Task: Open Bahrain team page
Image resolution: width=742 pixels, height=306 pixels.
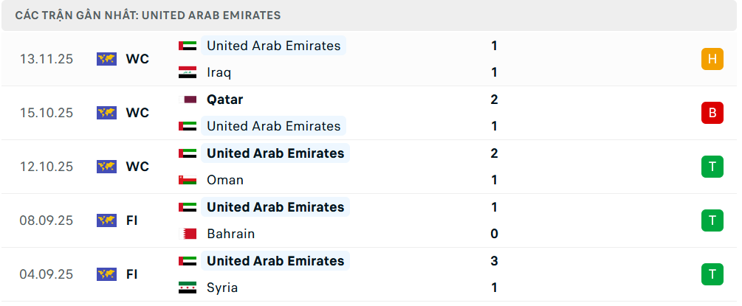Action: pyautogui.click(x=230, y=234)
